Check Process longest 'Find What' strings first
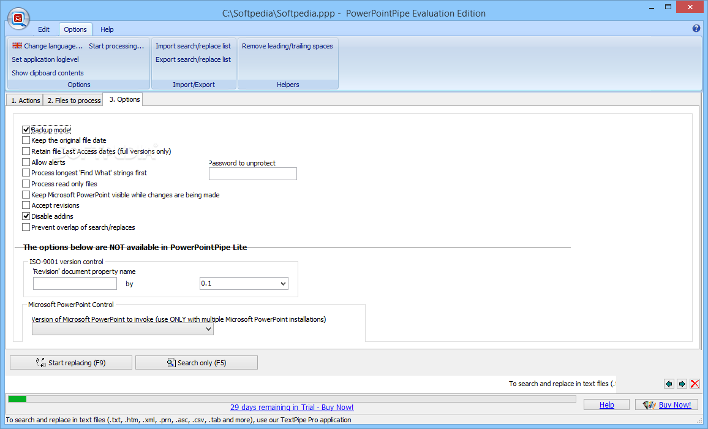 [x=26, y=173]
